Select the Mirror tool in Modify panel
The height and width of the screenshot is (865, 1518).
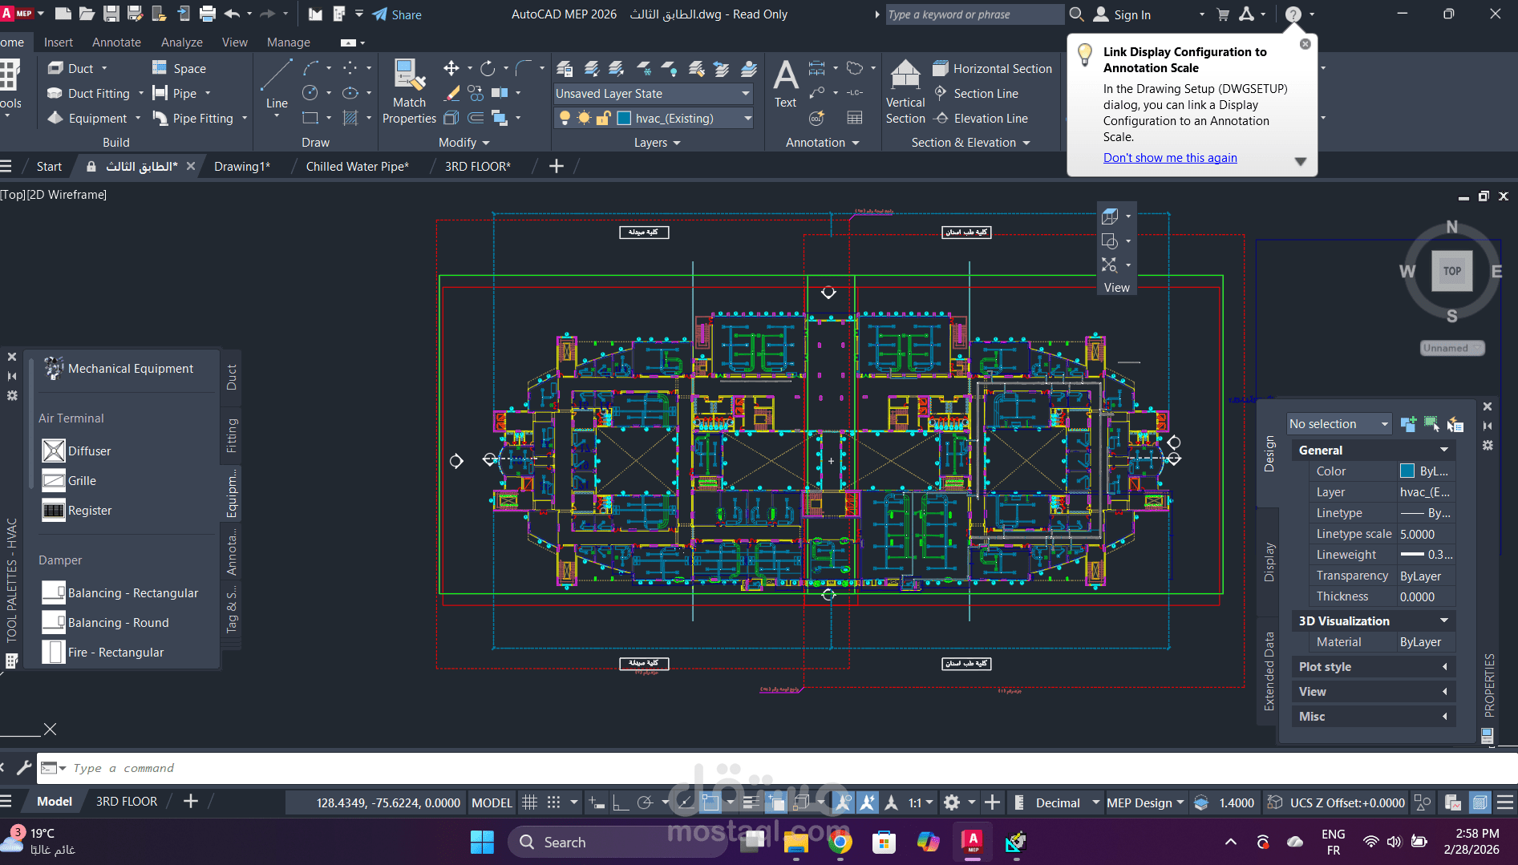[499, 93]
